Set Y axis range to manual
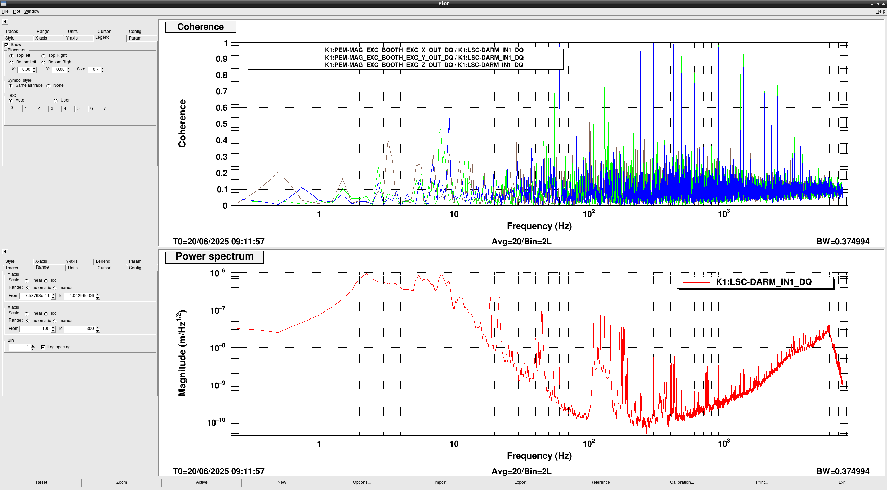 55,288
